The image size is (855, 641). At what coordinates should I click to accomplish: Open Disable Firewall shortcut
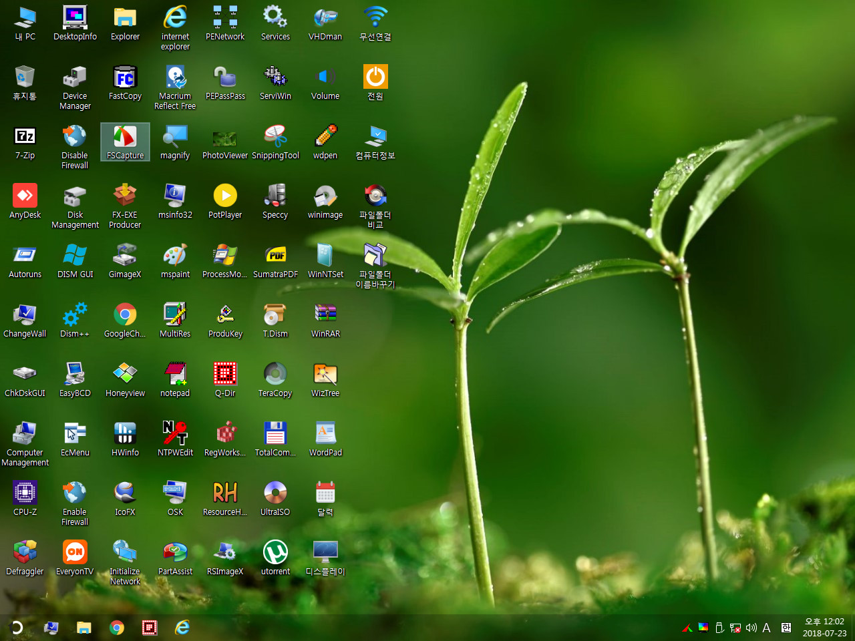(x=75, y=147)
